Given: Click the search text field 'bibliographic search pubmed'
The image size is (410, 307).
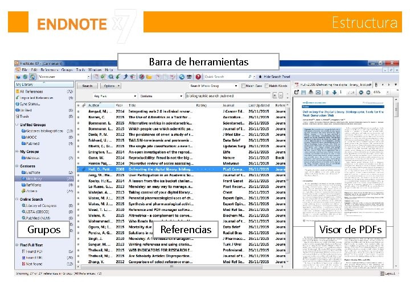Looking at the screenshot, I should (x=228, y=96).
